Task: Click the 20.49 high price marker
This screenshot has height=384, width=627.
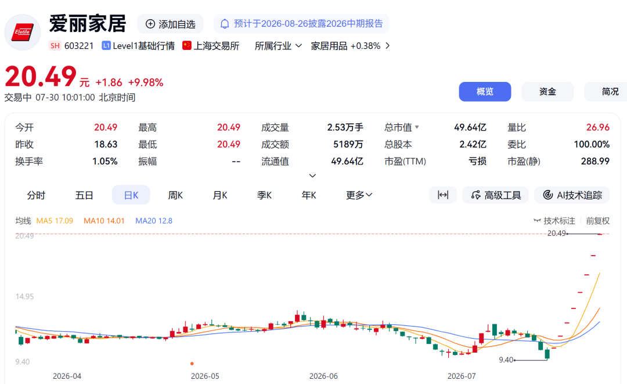Action: 557,233
